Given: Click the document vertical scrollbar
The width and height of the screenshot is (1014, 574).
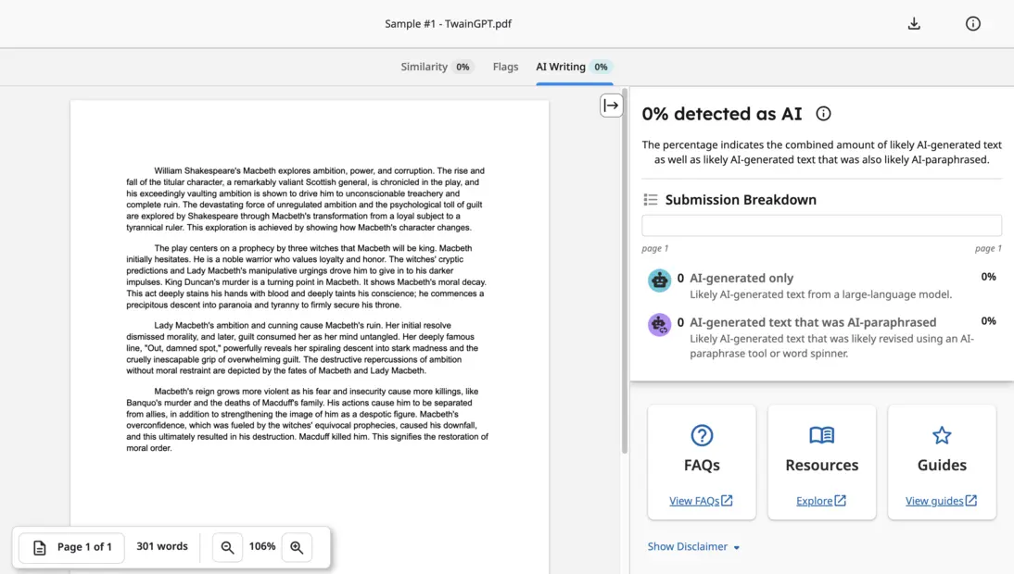Looking at the screenshot, I should pos(624,271).
